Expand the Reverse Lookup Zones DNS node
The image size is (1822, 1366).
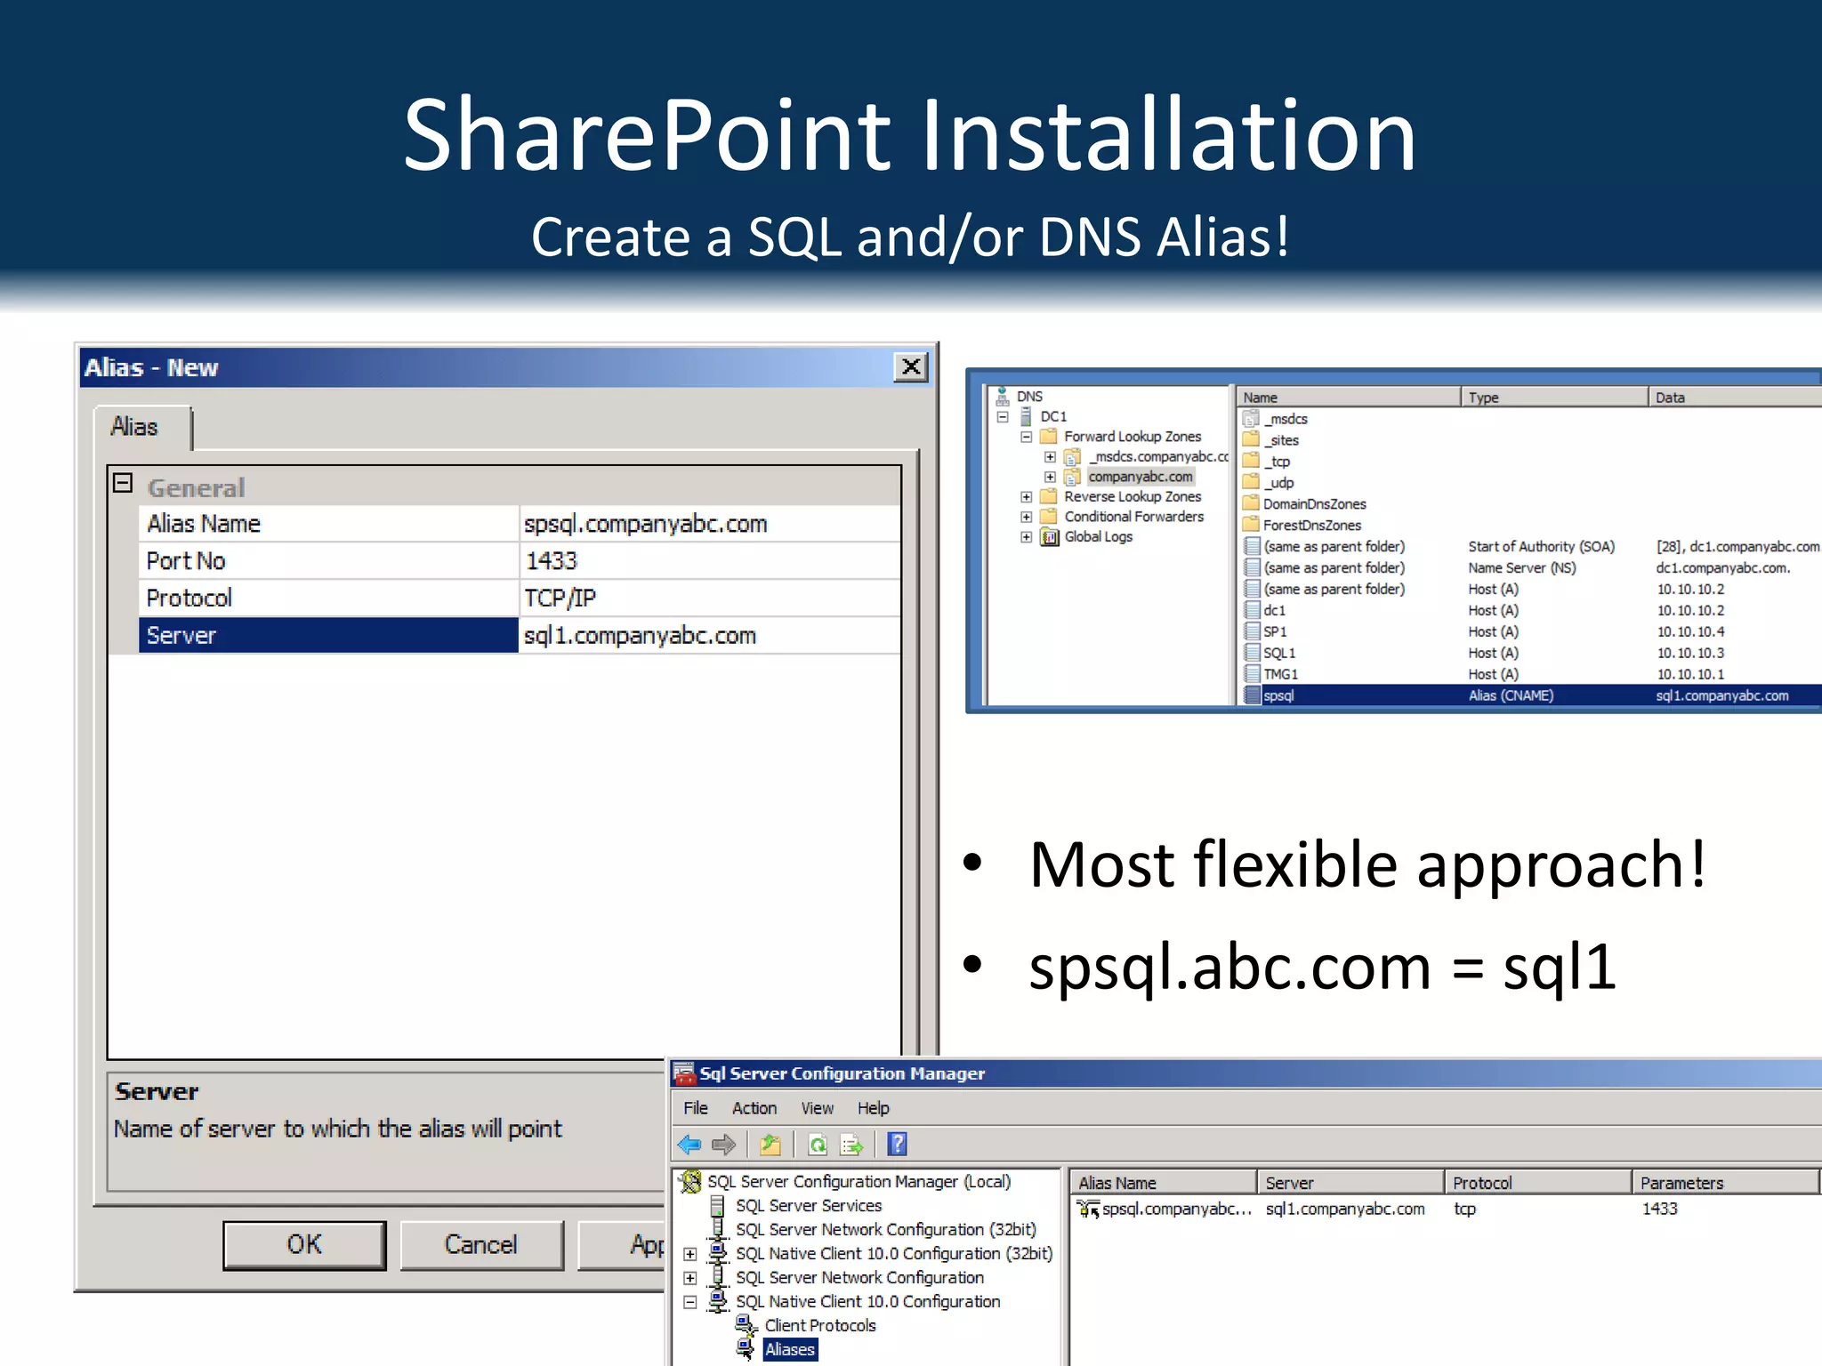[x=1026, y=497]
